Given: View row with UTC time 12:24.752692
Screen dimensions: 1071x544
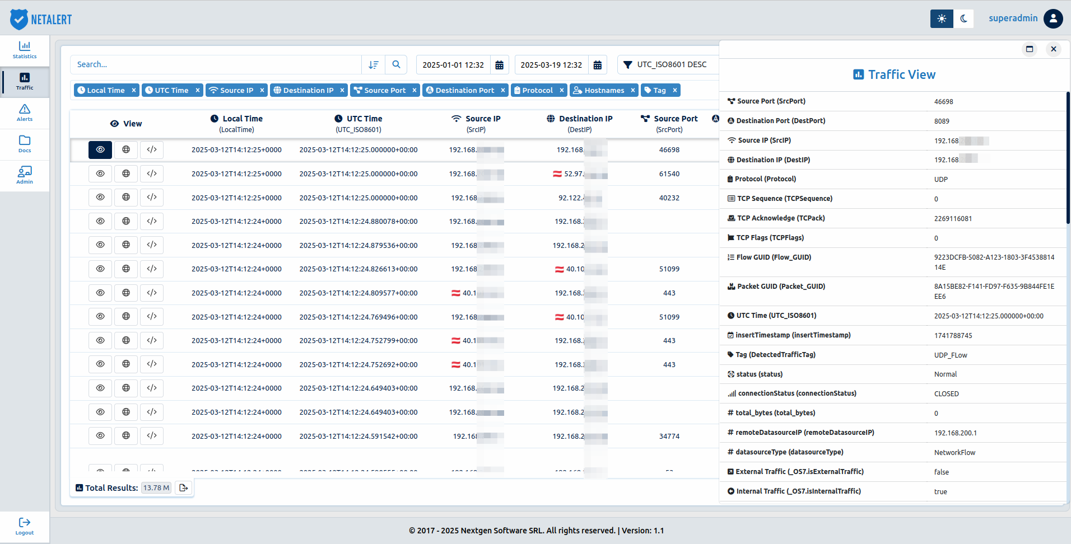Looking at the screenshot, I should click(100, 364).
